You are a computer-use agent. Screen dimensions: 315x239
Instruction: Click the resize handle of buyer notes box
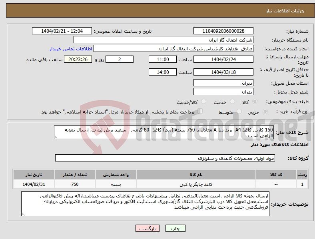coord(23,214)
